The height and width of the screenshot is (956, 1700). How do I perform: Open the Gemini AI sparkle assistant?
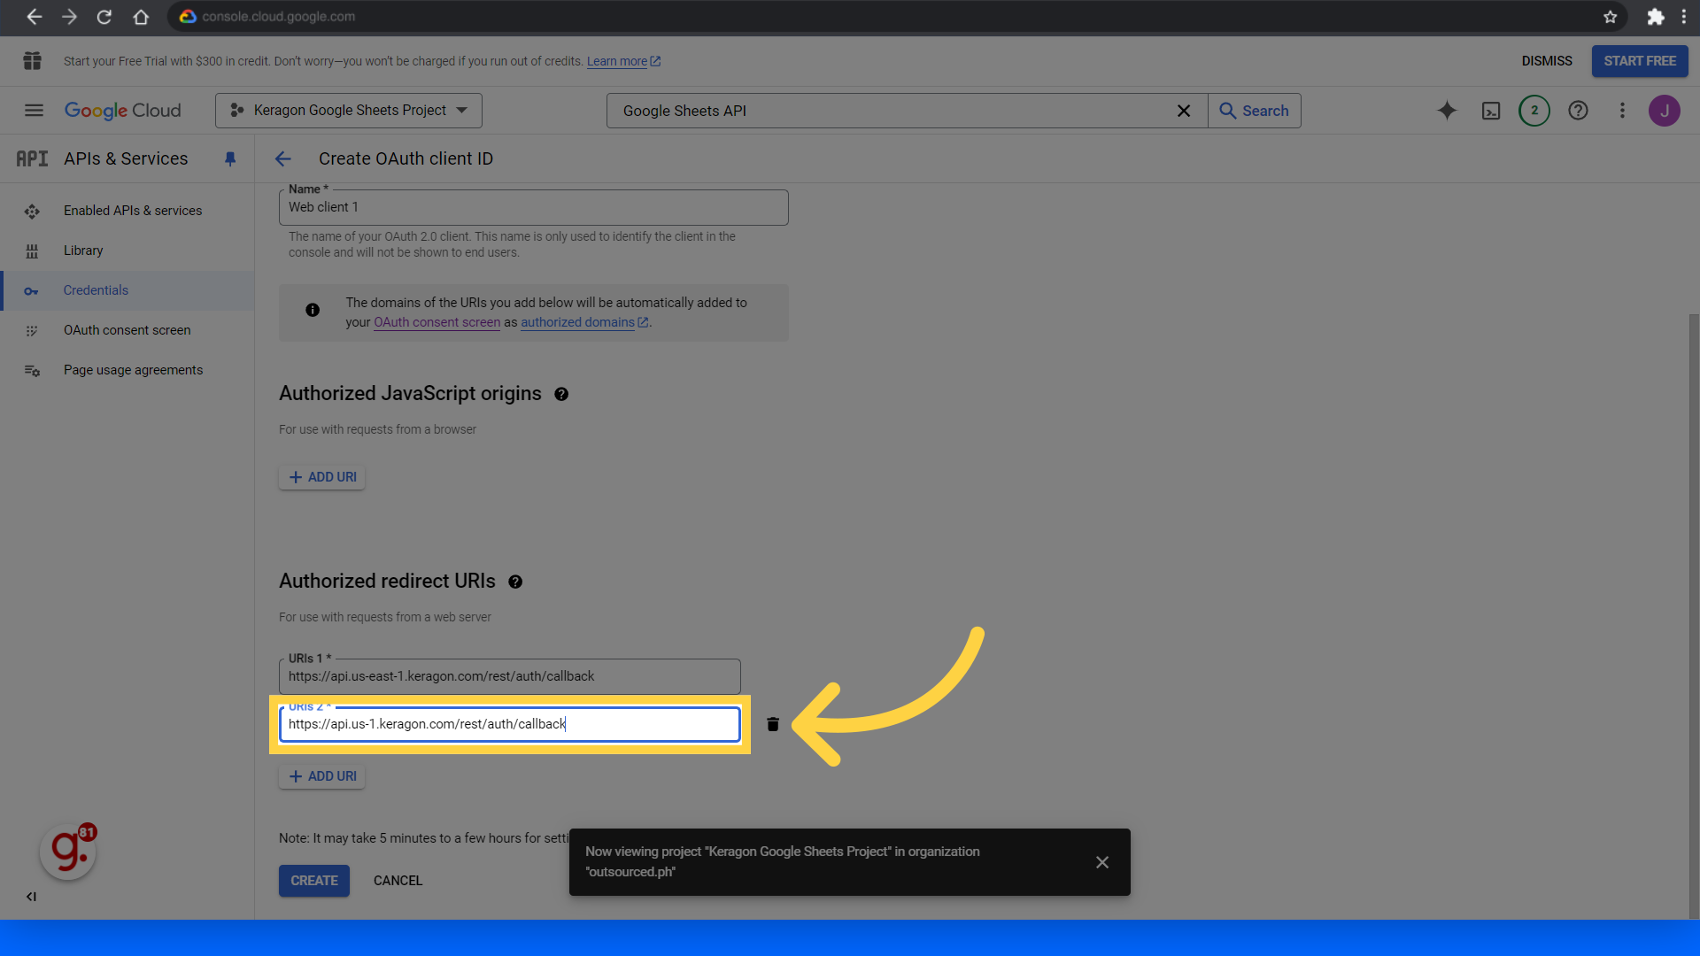1447,111
